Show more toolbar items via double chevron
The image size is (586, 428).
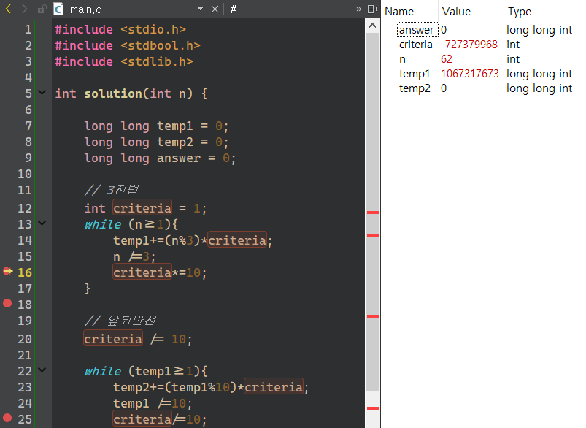(358, 9)
